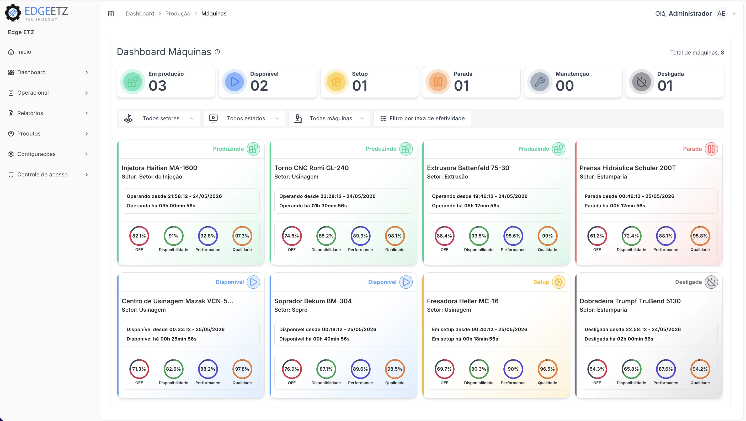Screen dimensions: 746x421
Task: Go to Início in the sidebar
Action: click(48, 52)
